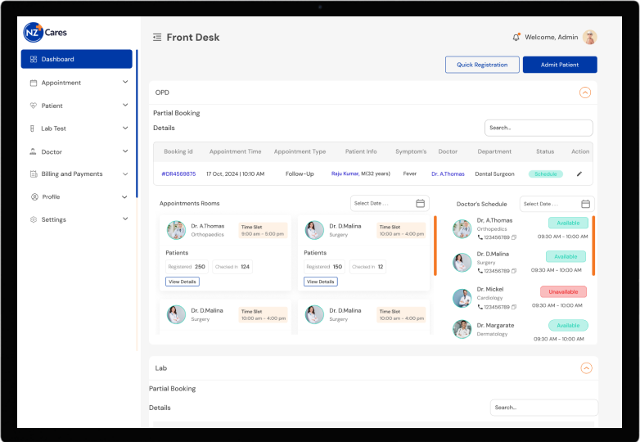Open patient Raju Kumar link

pyautogui.click(x=345, y=174)
